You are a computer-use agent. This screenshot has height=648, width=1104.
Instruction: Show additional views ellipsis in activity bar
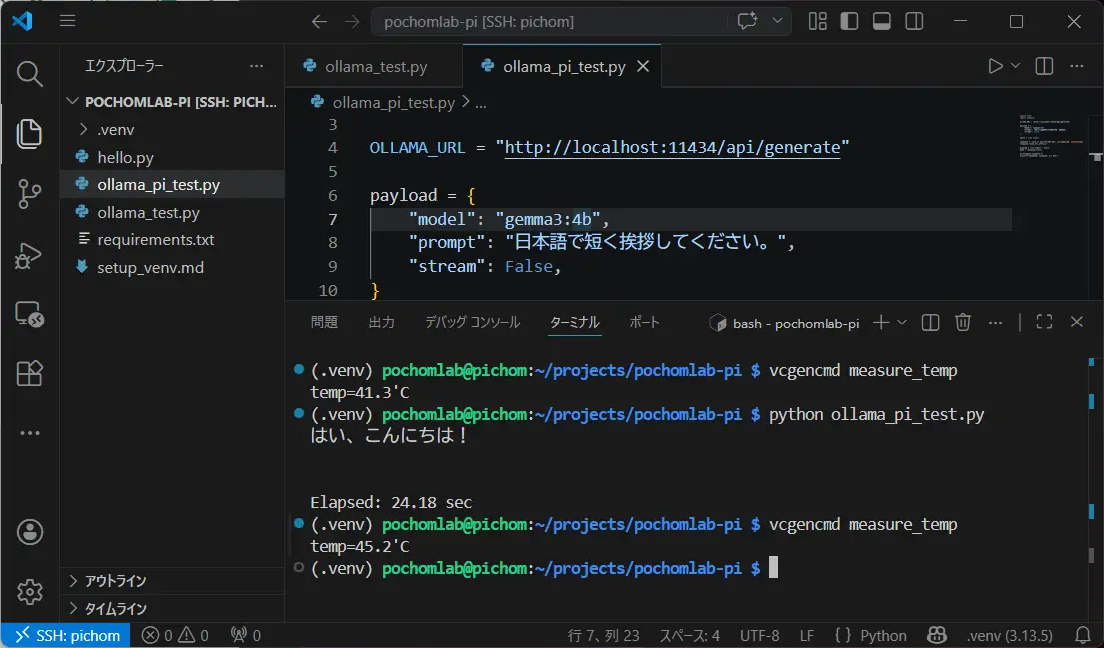tap(29, 433)
